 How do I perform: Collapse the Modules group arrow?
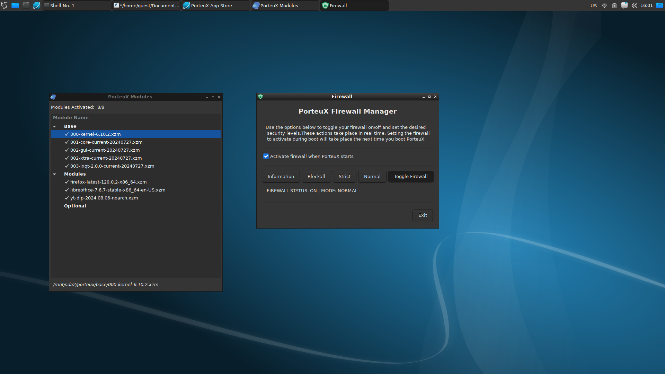(54, 174)
